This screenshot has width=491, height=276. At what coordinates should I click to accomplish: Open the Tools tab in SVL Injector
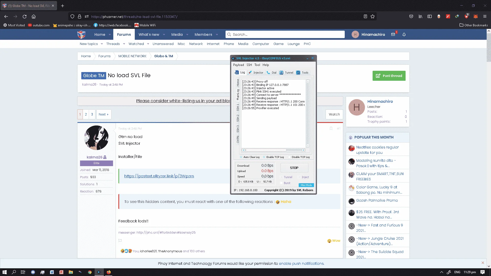click(x=302, y=73)
